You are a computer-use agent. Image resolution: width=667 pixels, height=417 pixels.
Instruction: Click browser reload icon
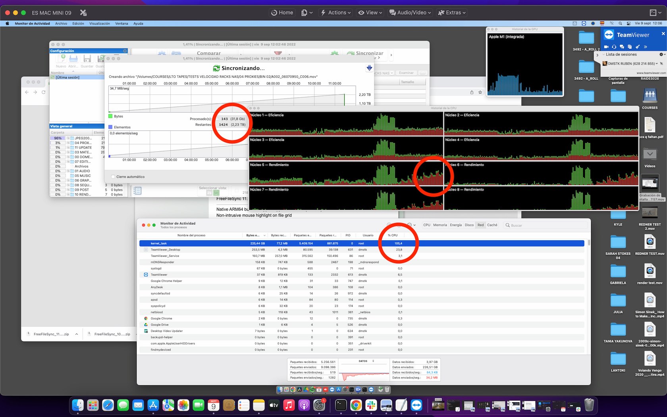click(44, 92)
